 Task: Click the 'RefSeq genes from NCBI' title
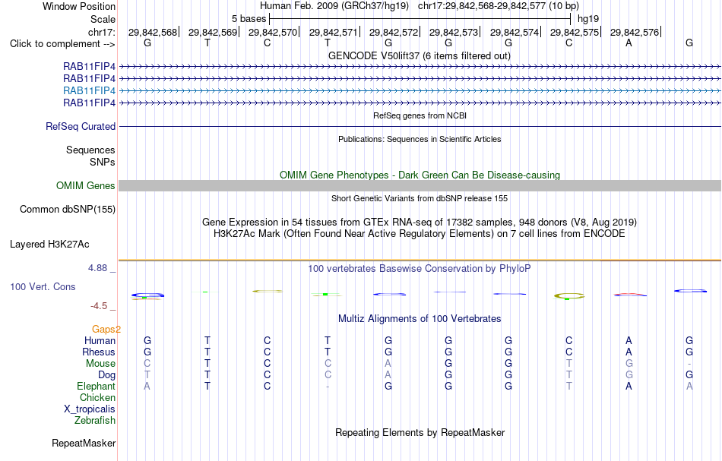[420, 115]
